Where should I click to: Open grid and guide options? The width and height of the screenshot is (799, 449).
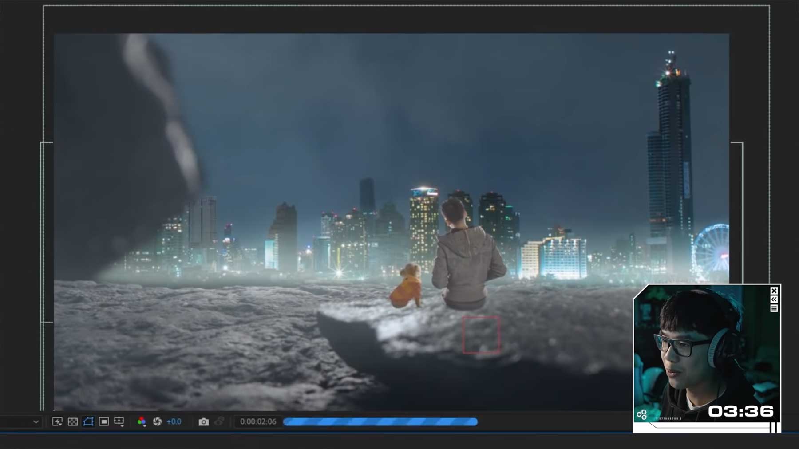119,421
